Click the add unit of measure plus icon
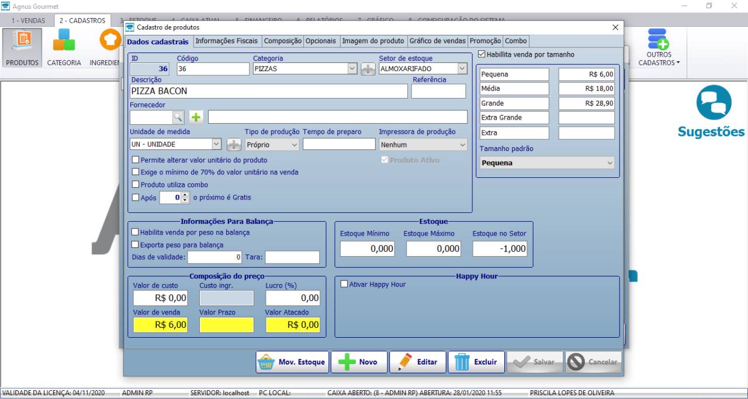 coord(234,145)
